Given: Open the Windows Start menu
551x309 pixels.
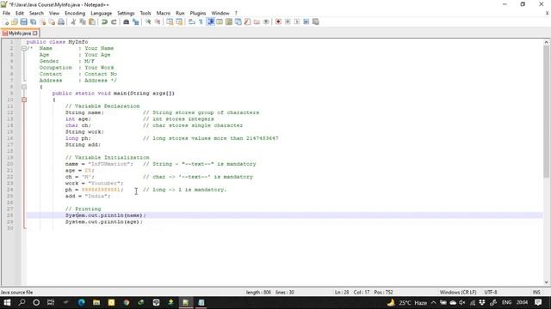Looking at the screenshot, I should click(7, 302).
